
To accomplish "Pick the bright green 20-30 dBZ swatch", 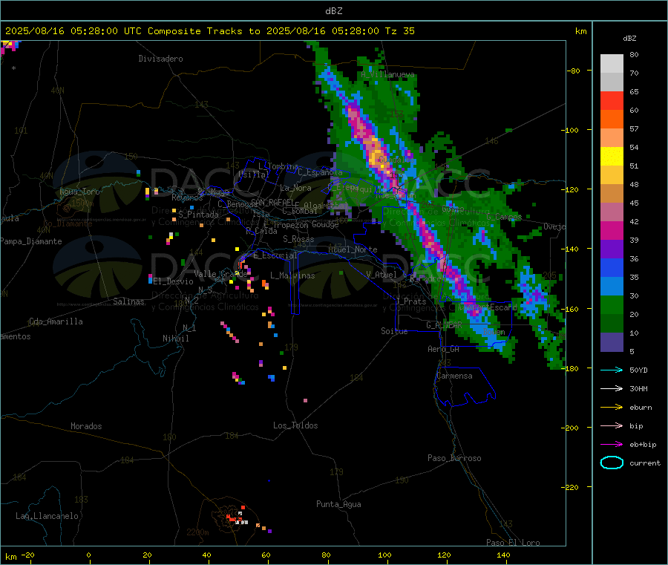I will click(612, 304).
